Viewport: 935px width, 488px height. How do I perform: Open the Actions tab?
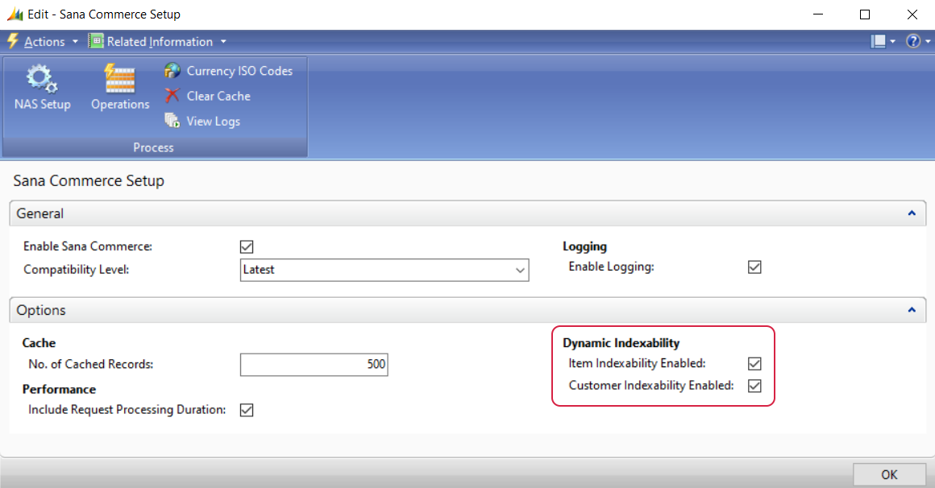click(44, 42)
